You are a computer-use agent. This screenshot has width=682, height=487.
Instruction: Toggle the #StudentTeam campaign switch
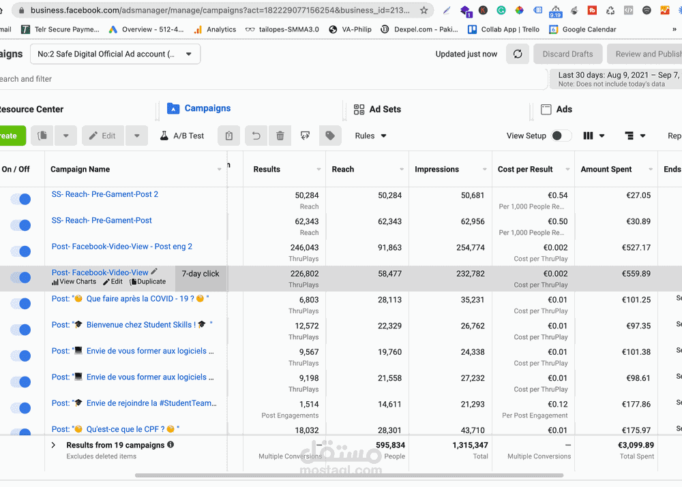click(21, 407)
